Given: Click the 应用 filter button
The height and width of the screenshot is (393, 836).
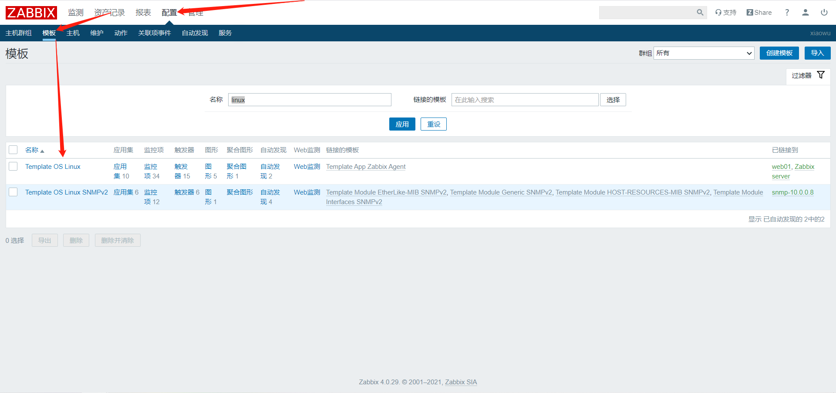Looking at the screenshot, I should point(402,124).
